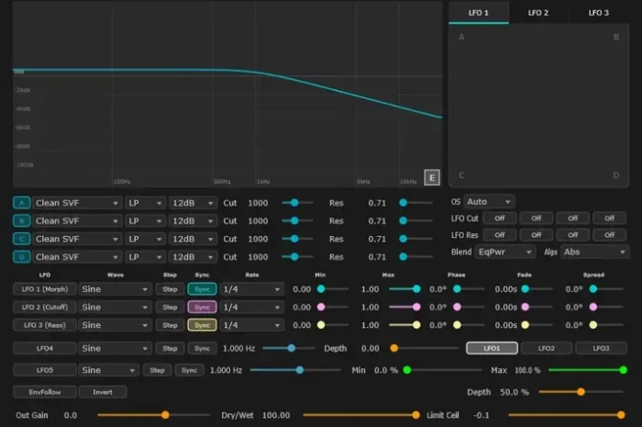Click filter D Res value 0.71

coord(377,257)
